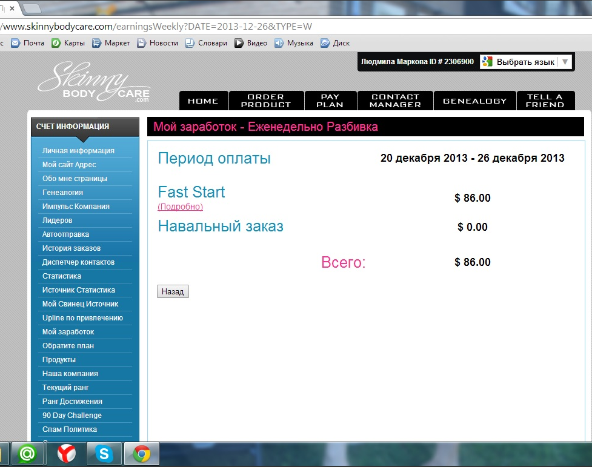Click the browser address bar URL
The image size is (592, 467).
pos(158,27)
